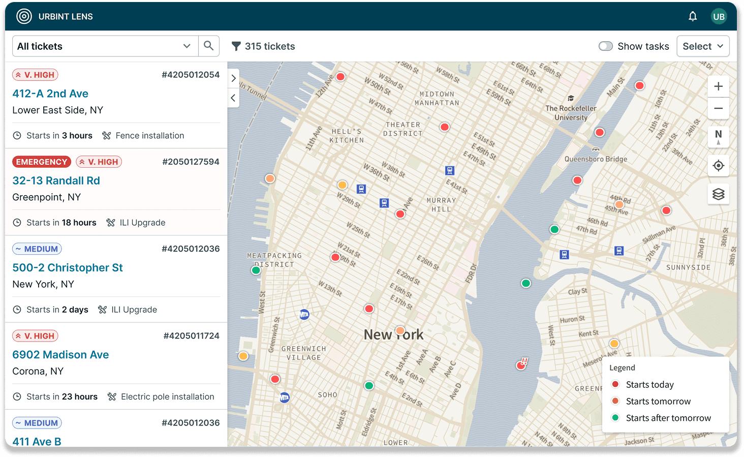Click the Corona, NY text
744x457 pixels.
point(38,371)
